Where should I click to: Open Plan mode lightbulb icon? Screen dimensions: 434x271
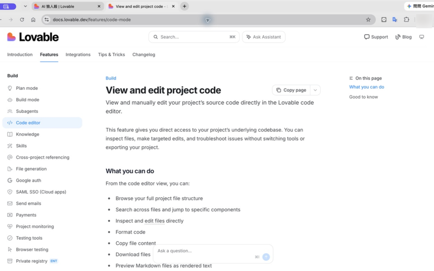(x=10, y=88)
